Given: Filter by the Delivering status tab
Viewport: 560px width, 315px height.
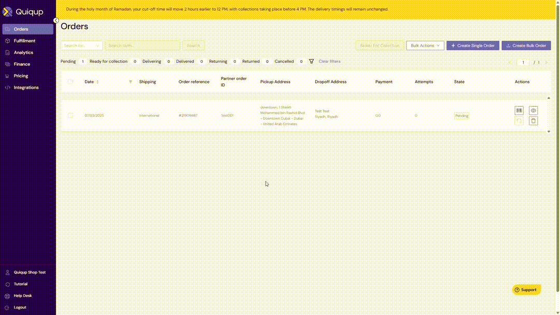Looking at the screenshot, I should click(157, 61).
